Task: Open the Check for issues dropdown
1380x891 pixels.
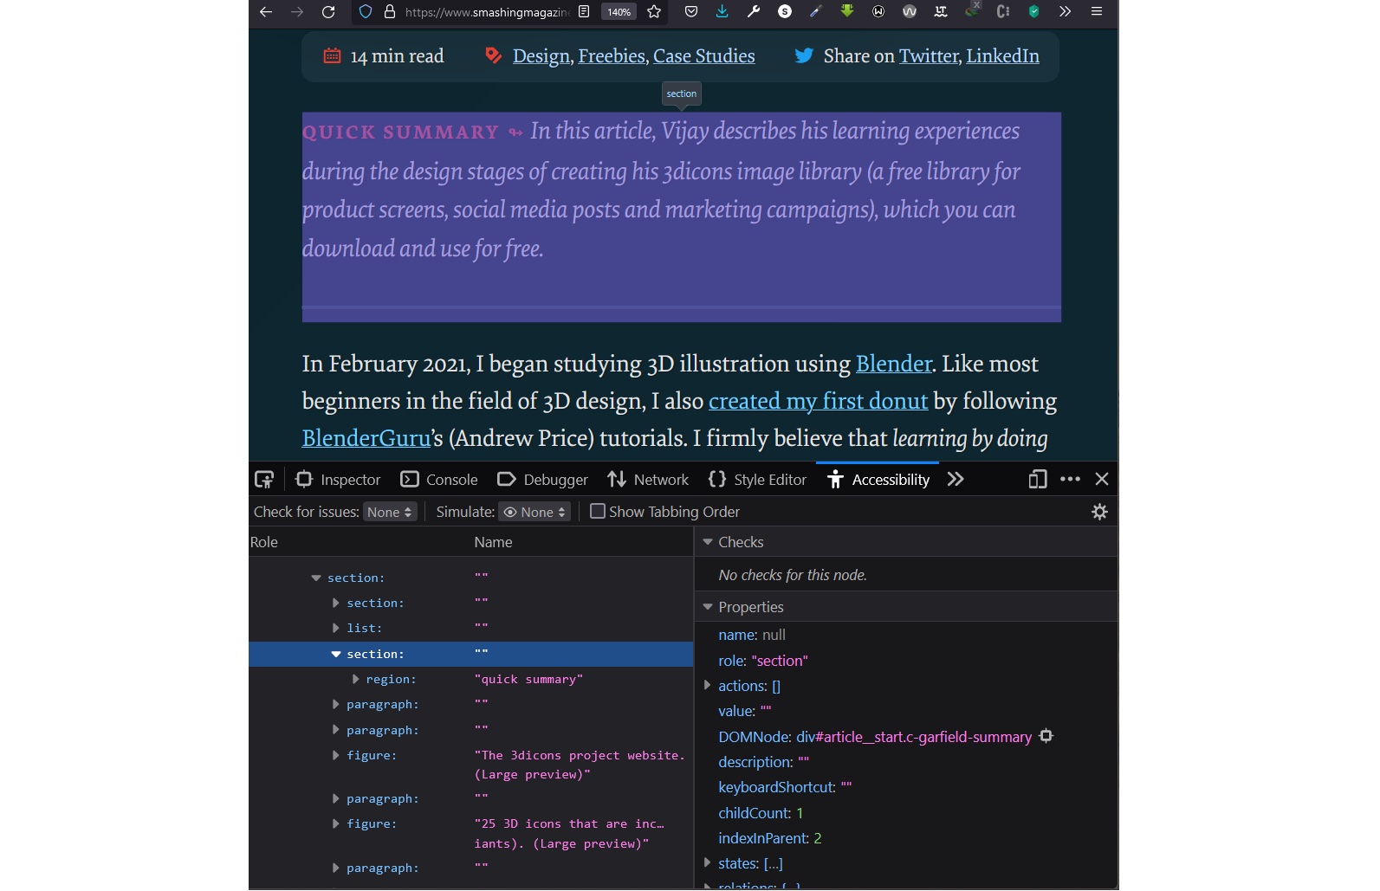Action: [x=390, y=512]
